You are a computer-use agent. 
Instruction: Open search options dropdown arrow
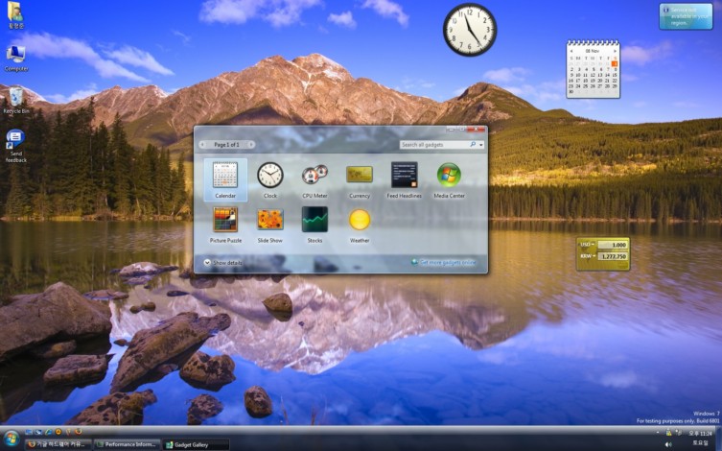coord(481,145)
